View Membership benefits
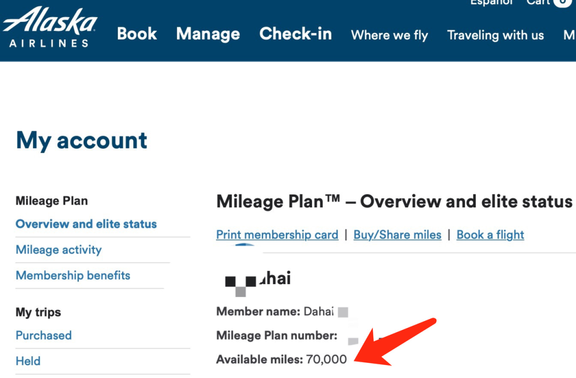 [x=73, y=276]
